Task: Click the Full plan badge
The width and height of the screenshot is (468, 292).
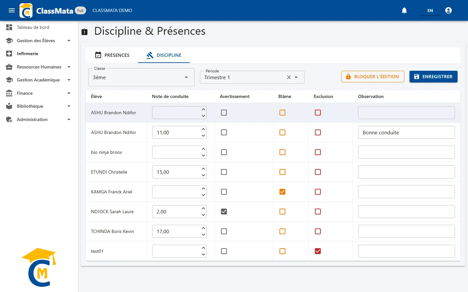Action: click(x=81, y=10)
